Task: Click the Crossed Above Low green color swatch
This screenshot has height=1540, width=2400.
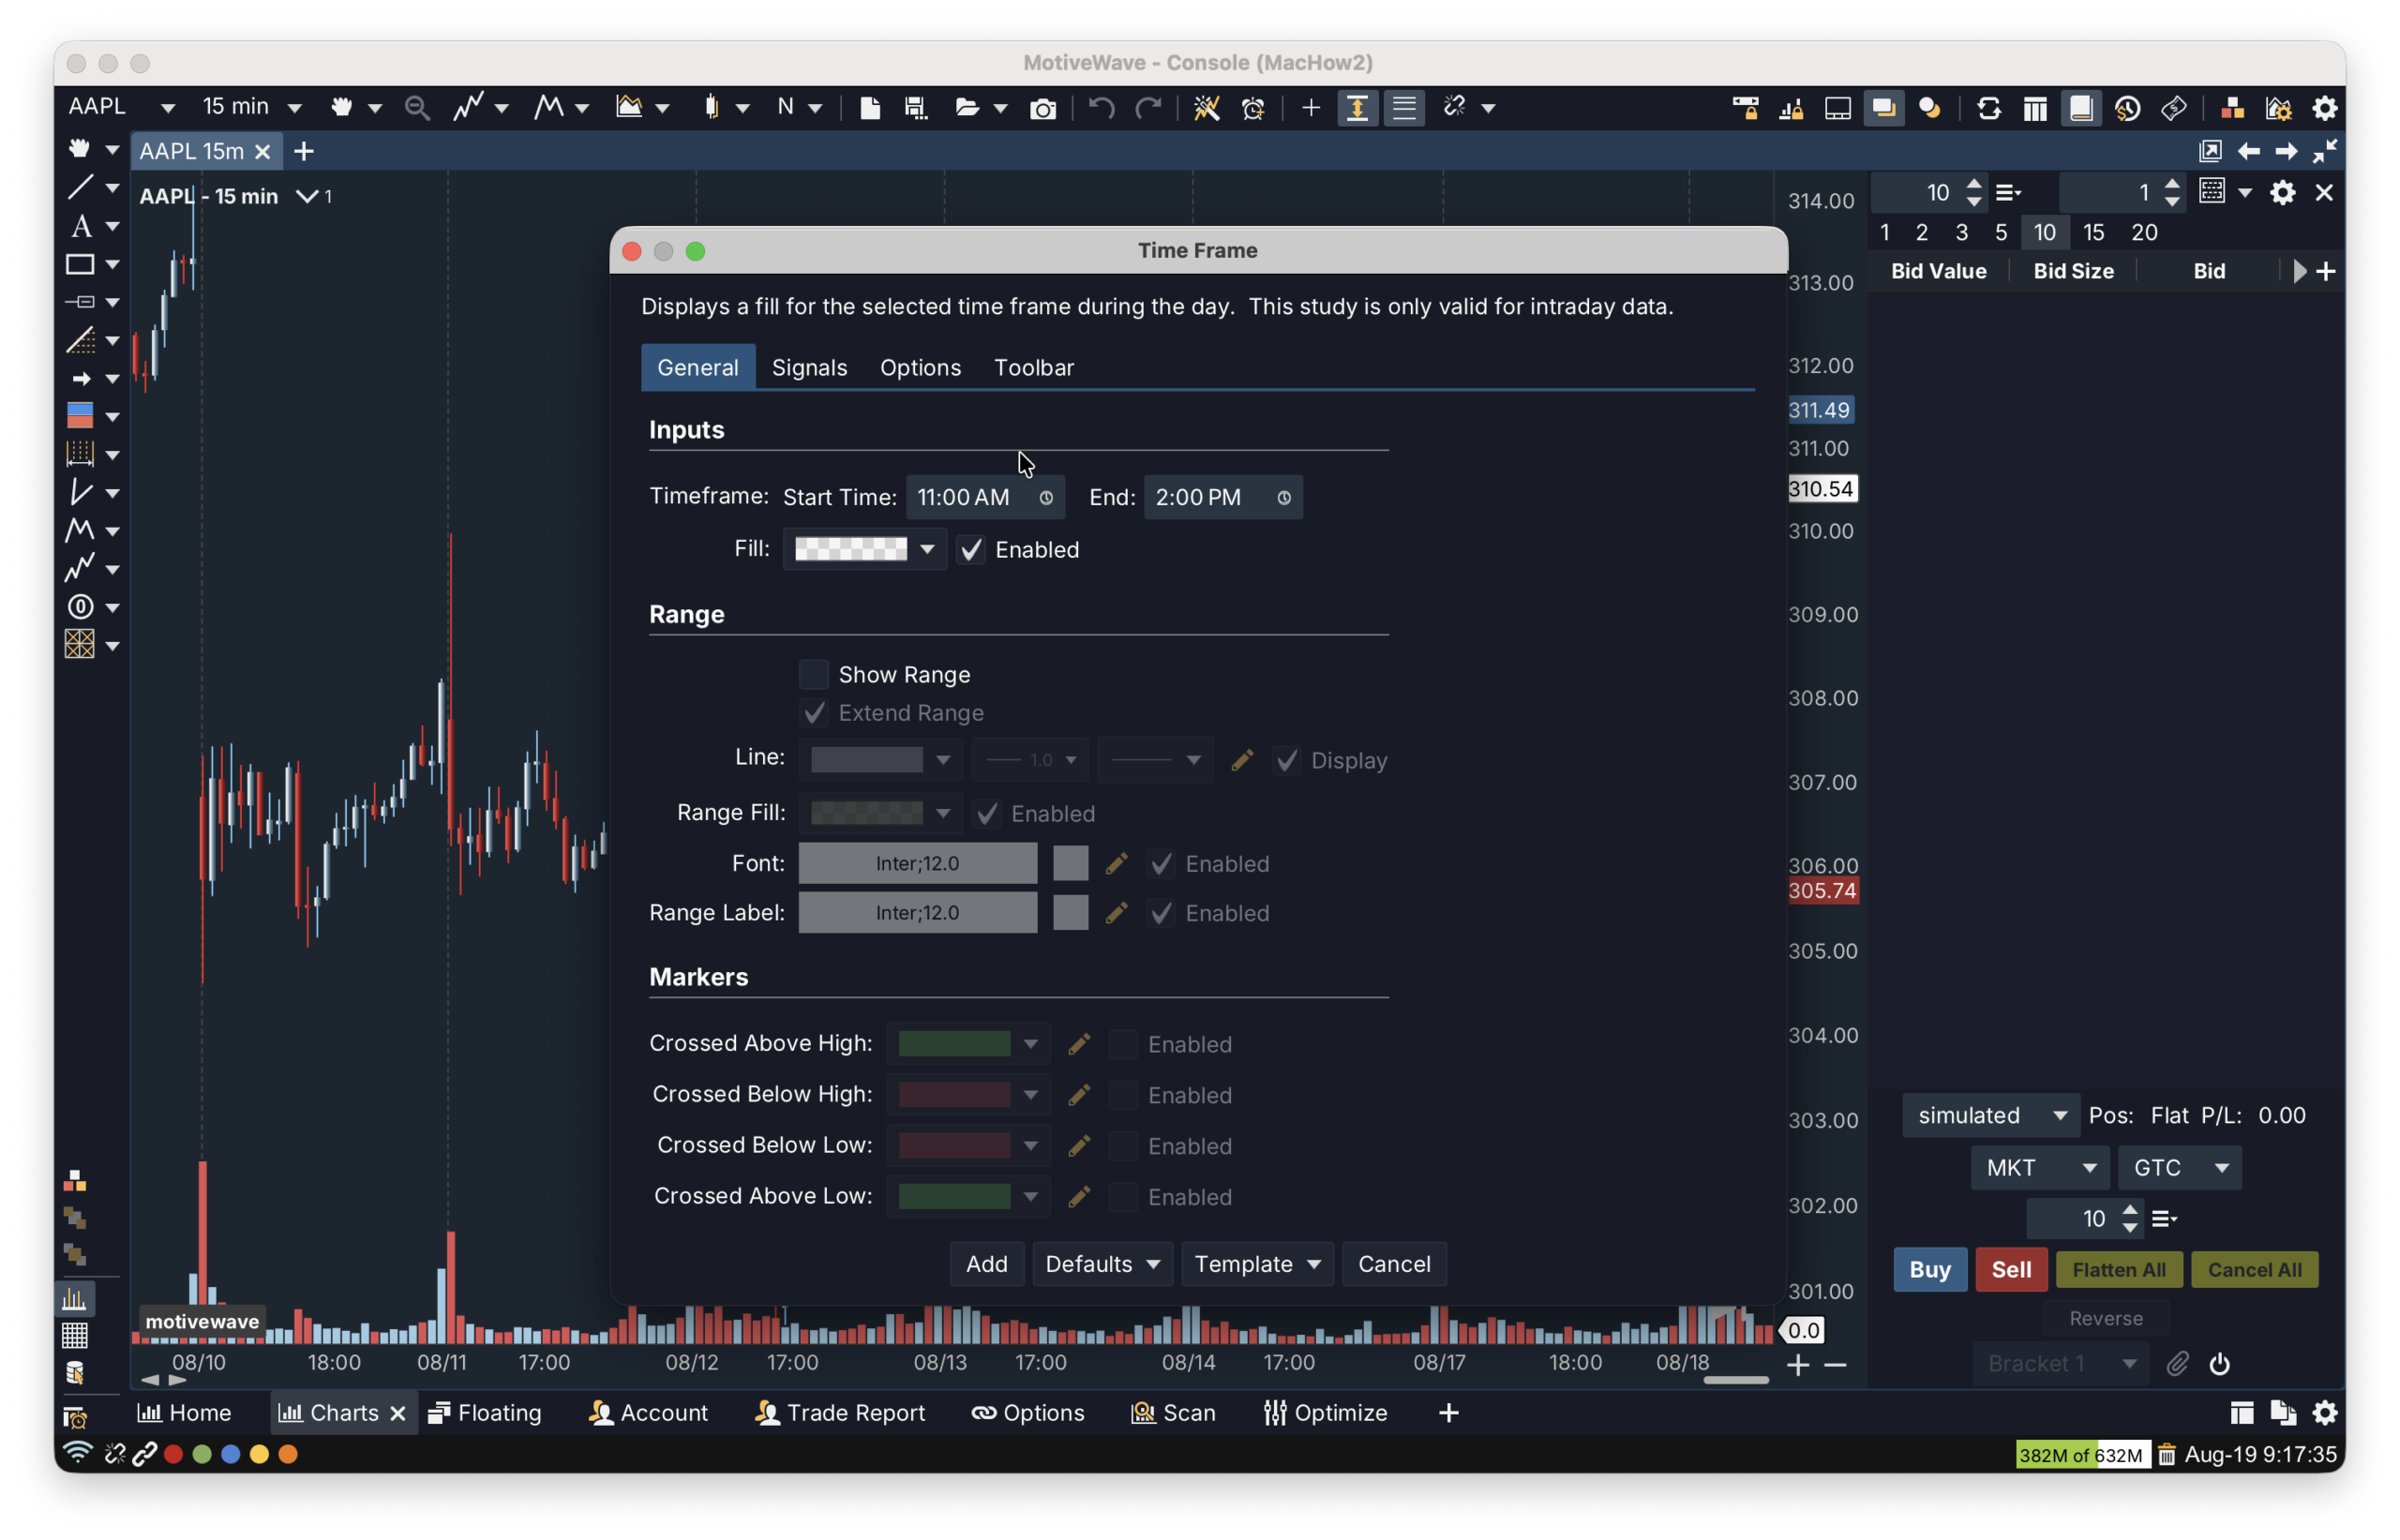Action: tap(954, 1197)
